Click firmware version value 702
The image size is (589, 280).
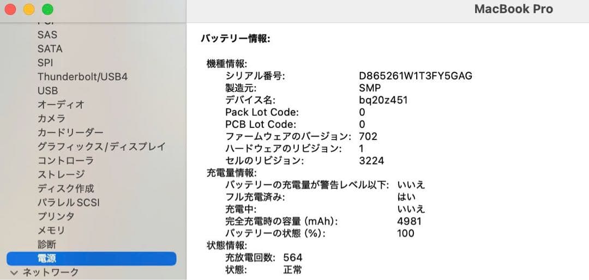click(x=368, y=136)
